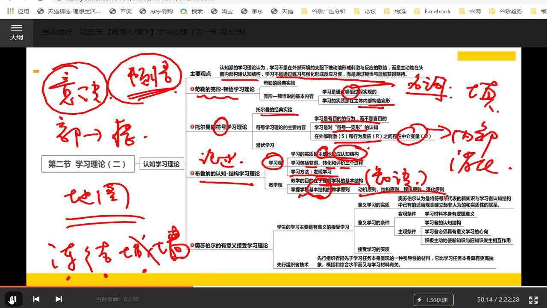Open the 天猫精选-理想生活 bookmark
The height and width of the screenshot is (308, 547).
coord(69,12)
